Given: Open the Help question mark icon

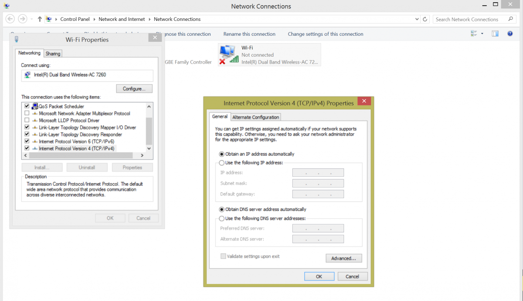Looking at the screenshot, I should (510, 34).
